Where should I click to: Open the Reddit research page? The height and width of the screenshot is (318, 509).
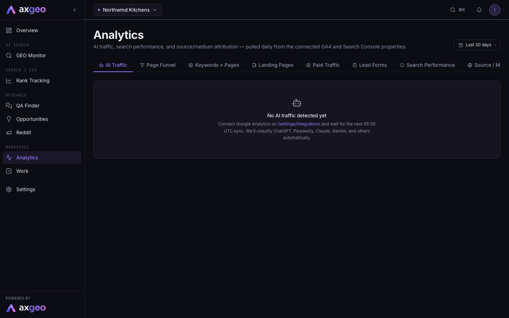[x=42, y=132]
